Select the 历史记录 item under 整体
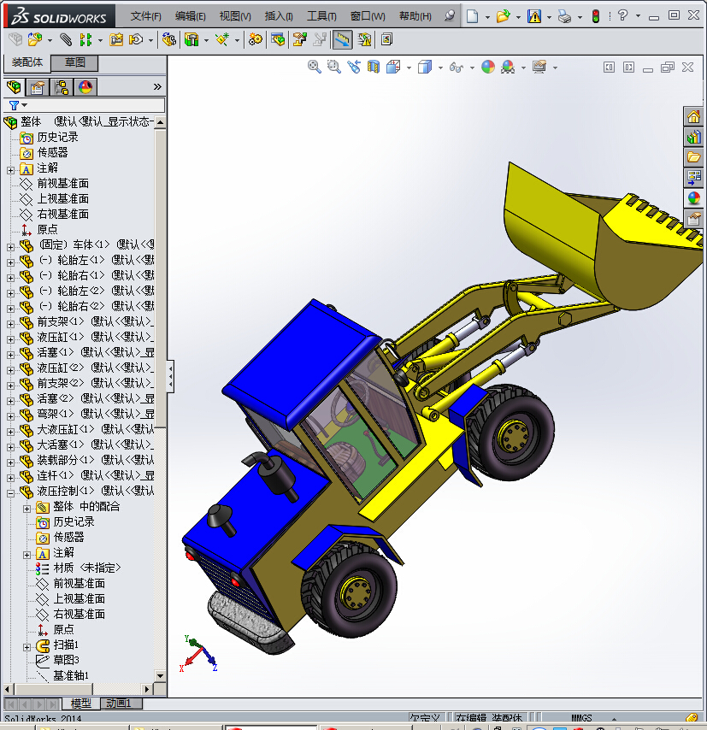The height and width of the screenshot is (730, 707). pos(58,138)
